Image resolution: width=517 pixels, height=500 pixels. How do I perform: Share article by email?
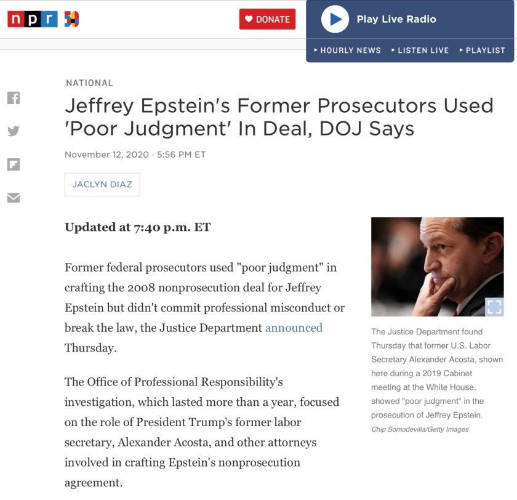(14, 198)
